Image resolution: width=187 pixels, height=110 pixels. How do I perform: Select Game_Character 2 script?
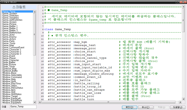coord(17,52)
